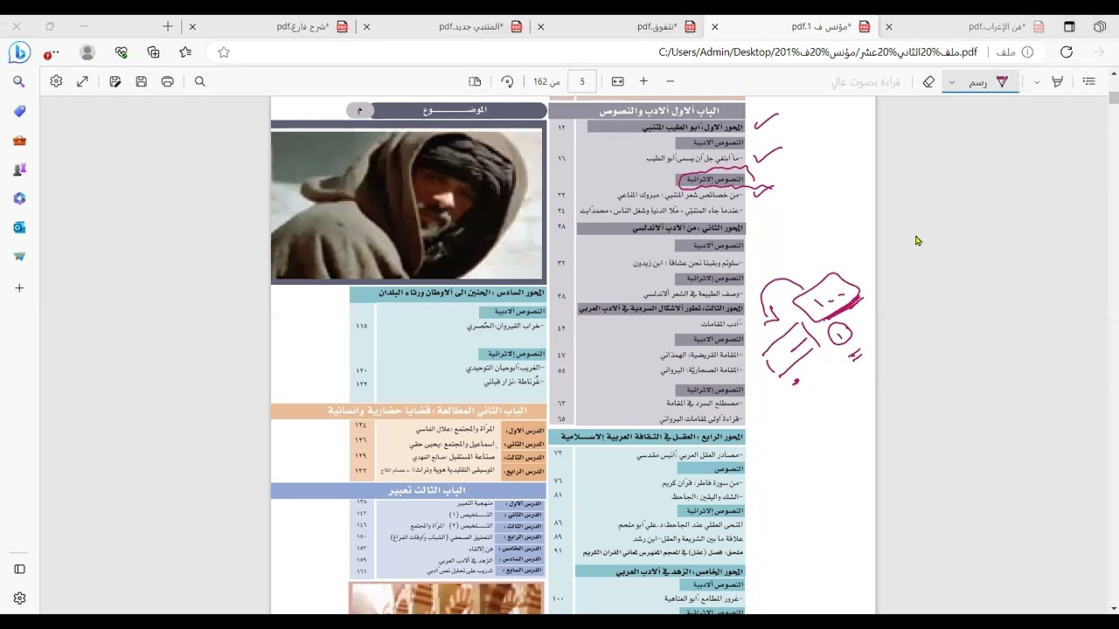Rotate the PDF page
The image size is (1119, 629).
(507, 81)
